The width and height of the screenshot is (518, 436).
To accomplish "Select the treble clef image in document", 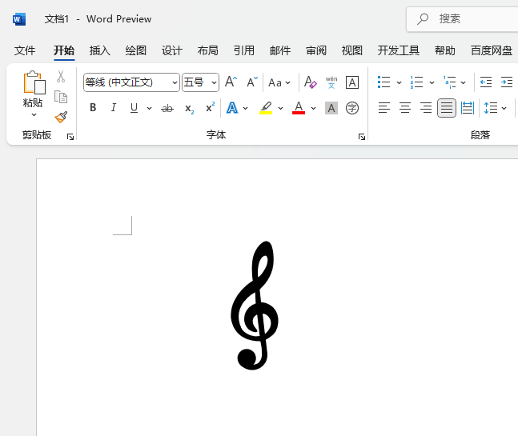I will pyautogui.click(x=255, y=306).
